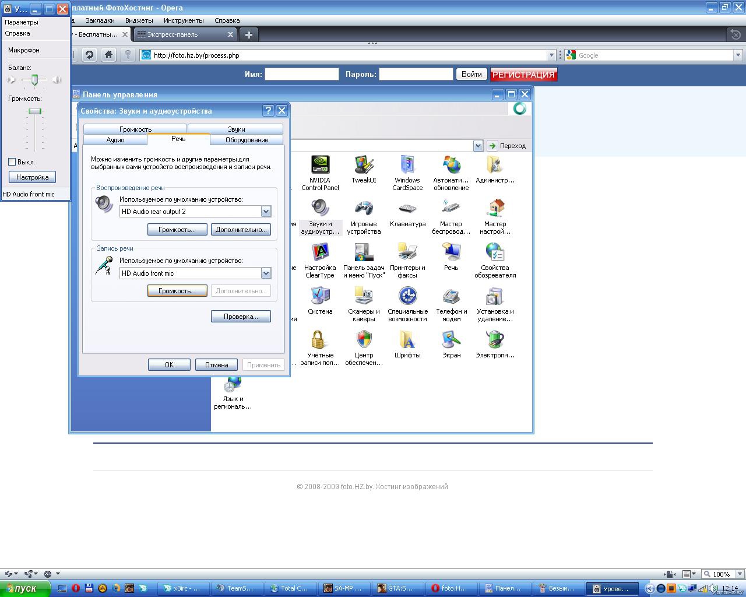Click the red РЕГИСТРАЦИЯ button
The height and width of the screenshot is (597, 746).
coord(523,75)
